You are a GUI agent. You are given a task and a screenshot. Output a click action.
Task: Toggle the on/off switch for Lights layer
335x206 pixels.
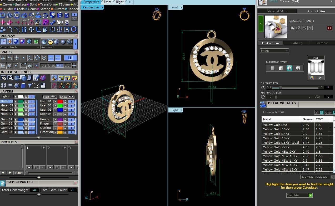32,96
